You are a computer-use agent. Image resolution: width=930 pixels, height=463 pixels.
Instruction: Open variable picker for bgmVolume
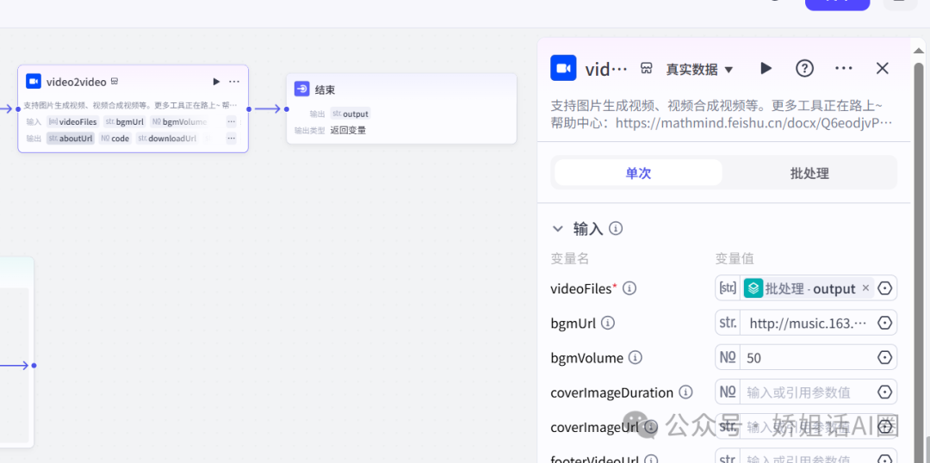(x=885, y=357)
